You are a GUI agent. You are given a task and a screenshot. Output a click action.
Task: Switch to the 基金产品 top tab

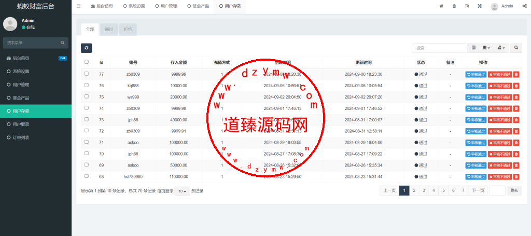click(198, 6)
